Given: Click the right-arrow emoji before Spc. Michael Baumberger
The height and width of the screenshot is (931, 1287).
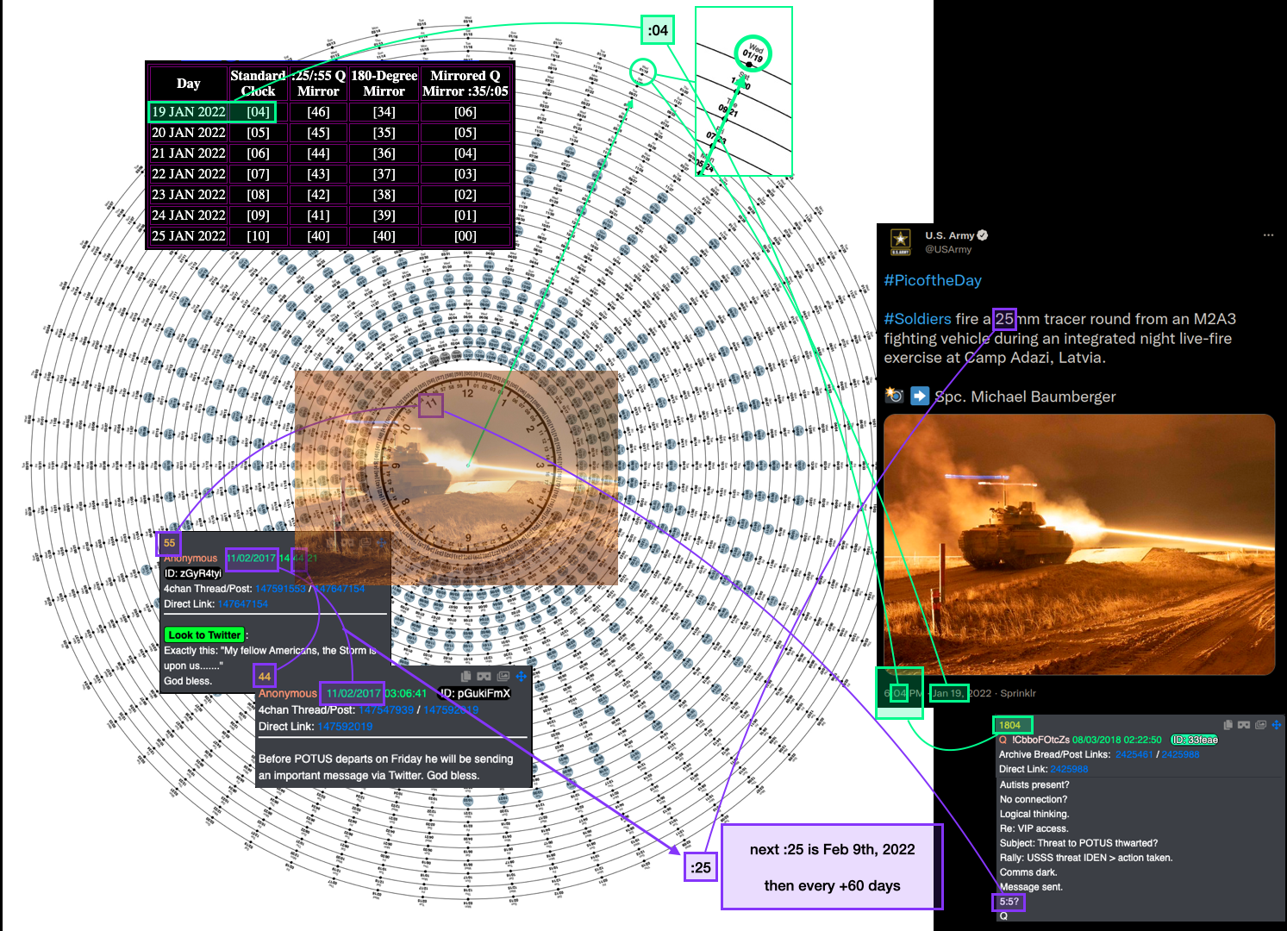Looking at the screenshot, I should 920,396.
